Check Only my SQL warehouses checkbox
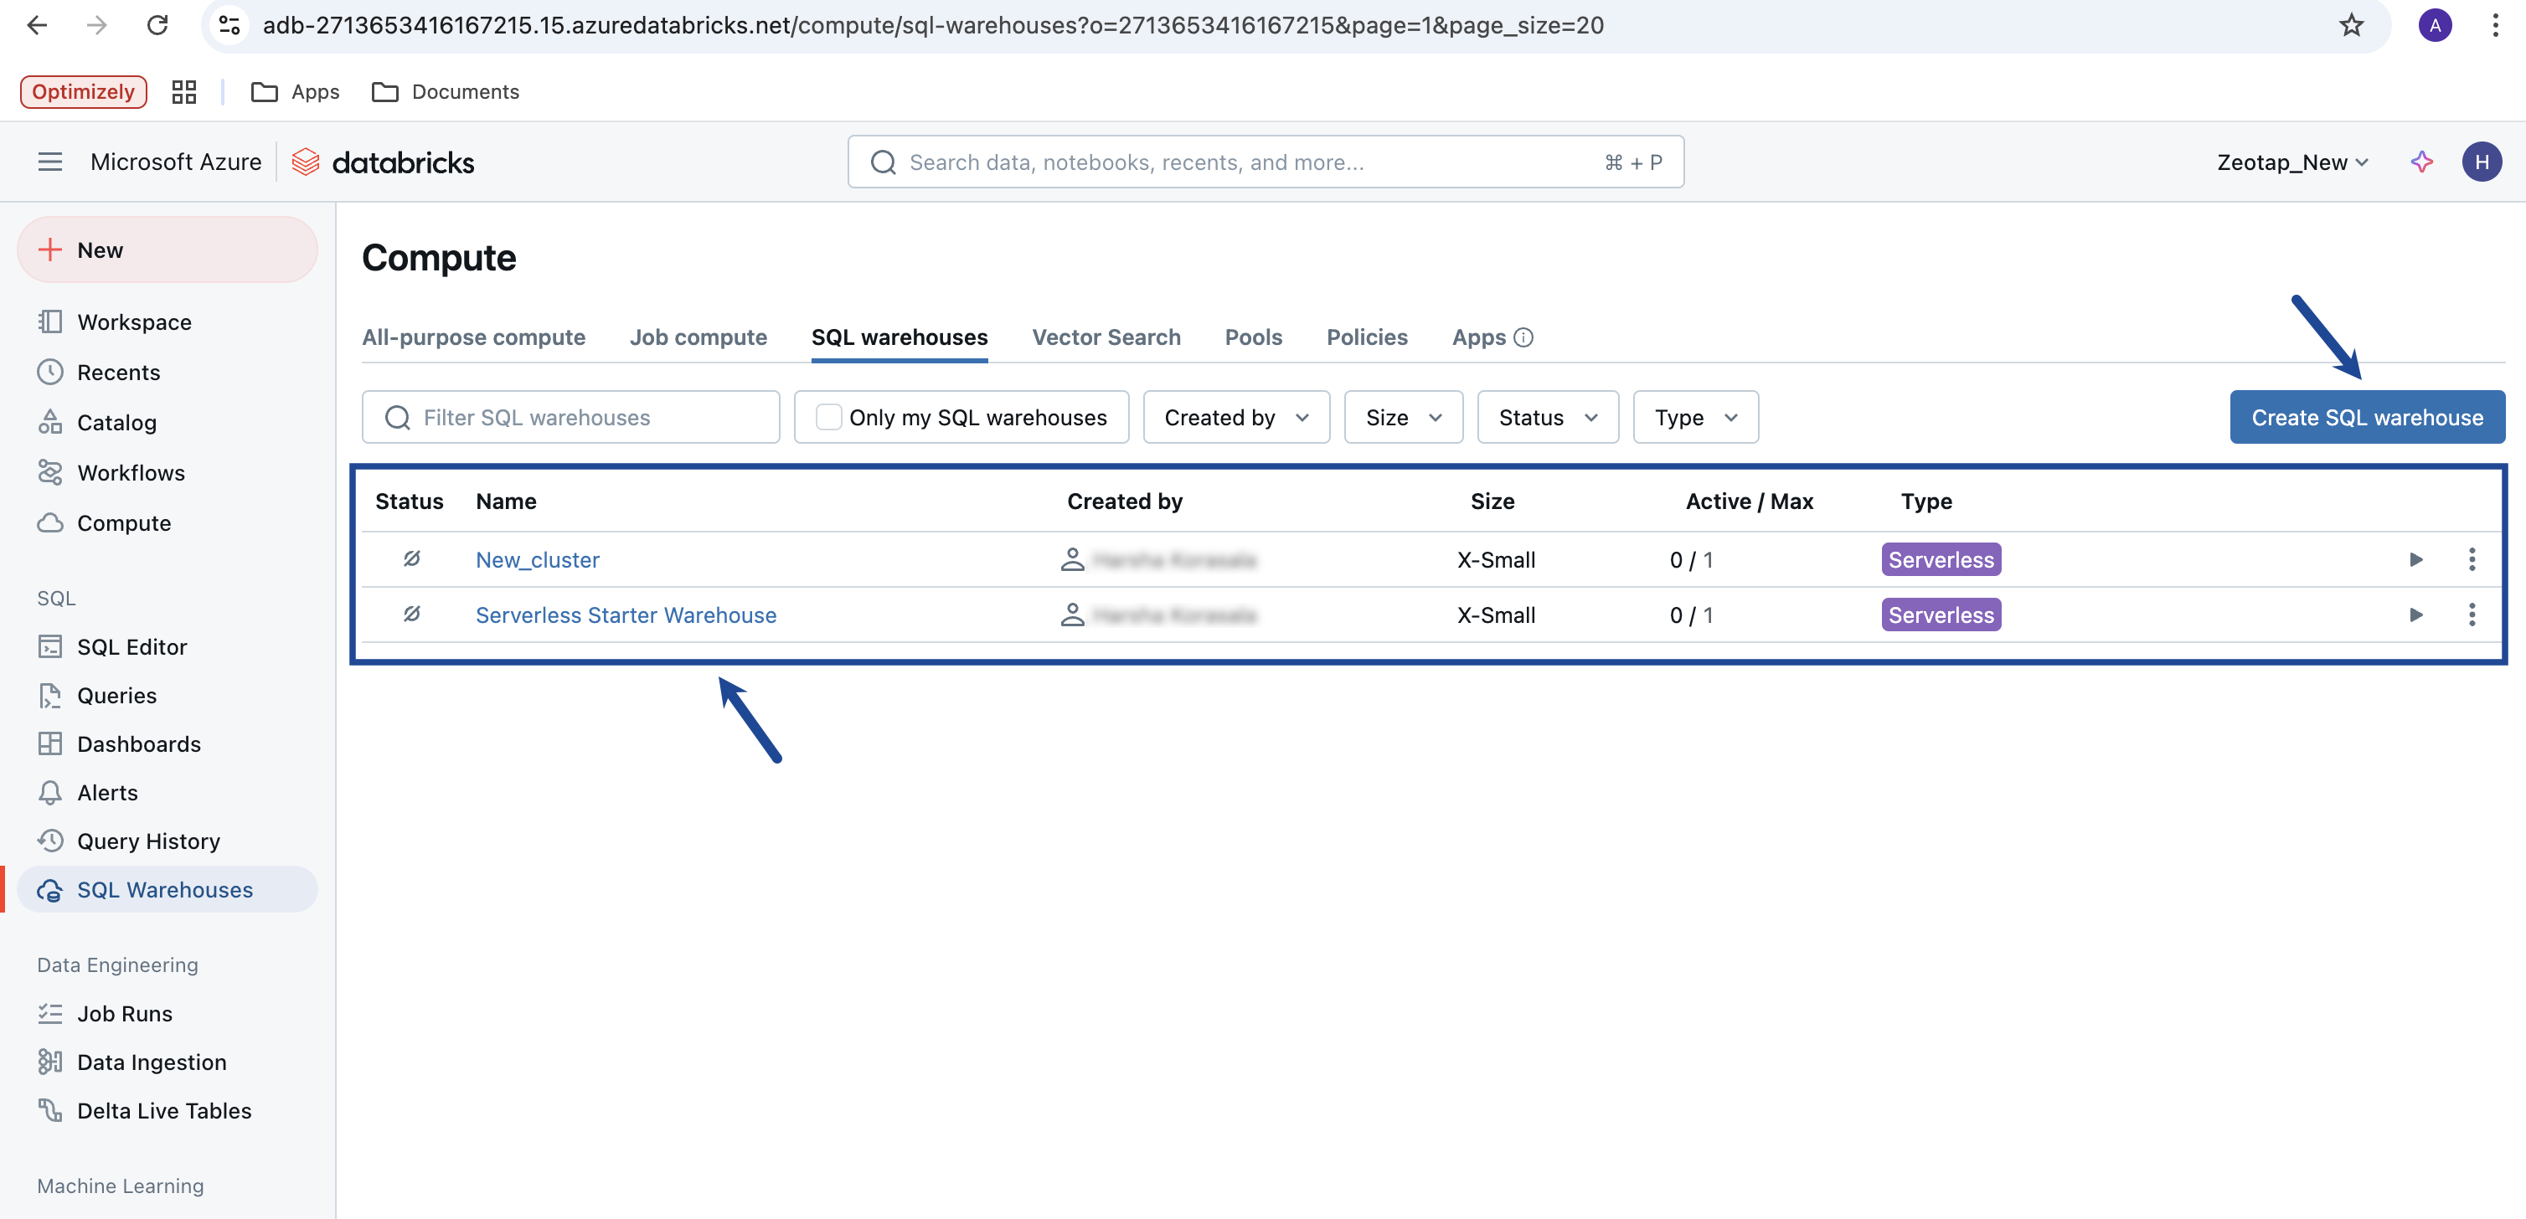Screen dimensions: 2526x1219 tap(828, 418)
